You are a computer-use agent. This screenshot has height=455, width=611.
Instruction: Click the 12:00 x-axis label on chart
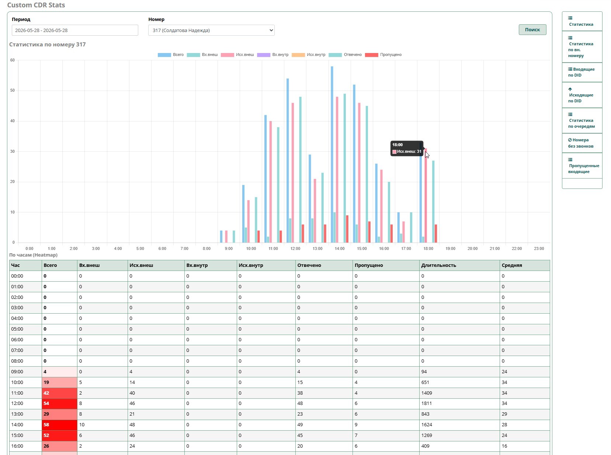(295, 248)
